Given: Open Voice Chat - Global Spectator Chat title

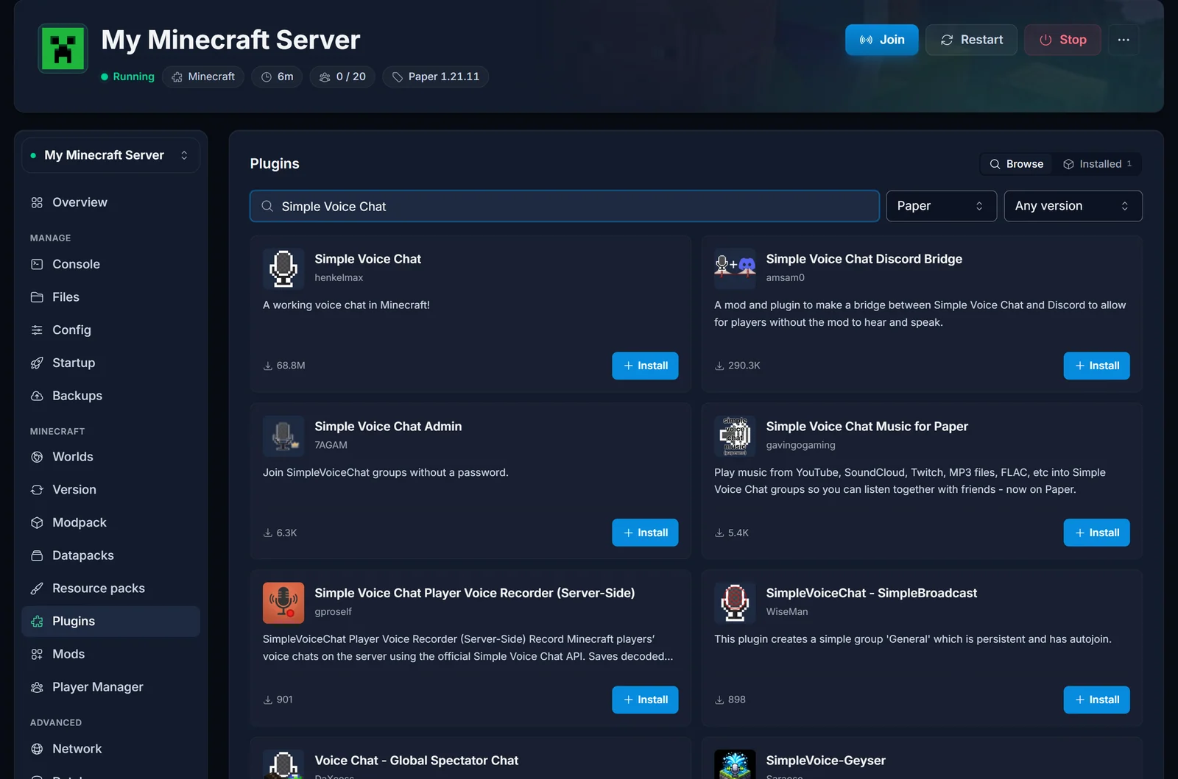Looking at the screenshot, I should coord(416,761).
